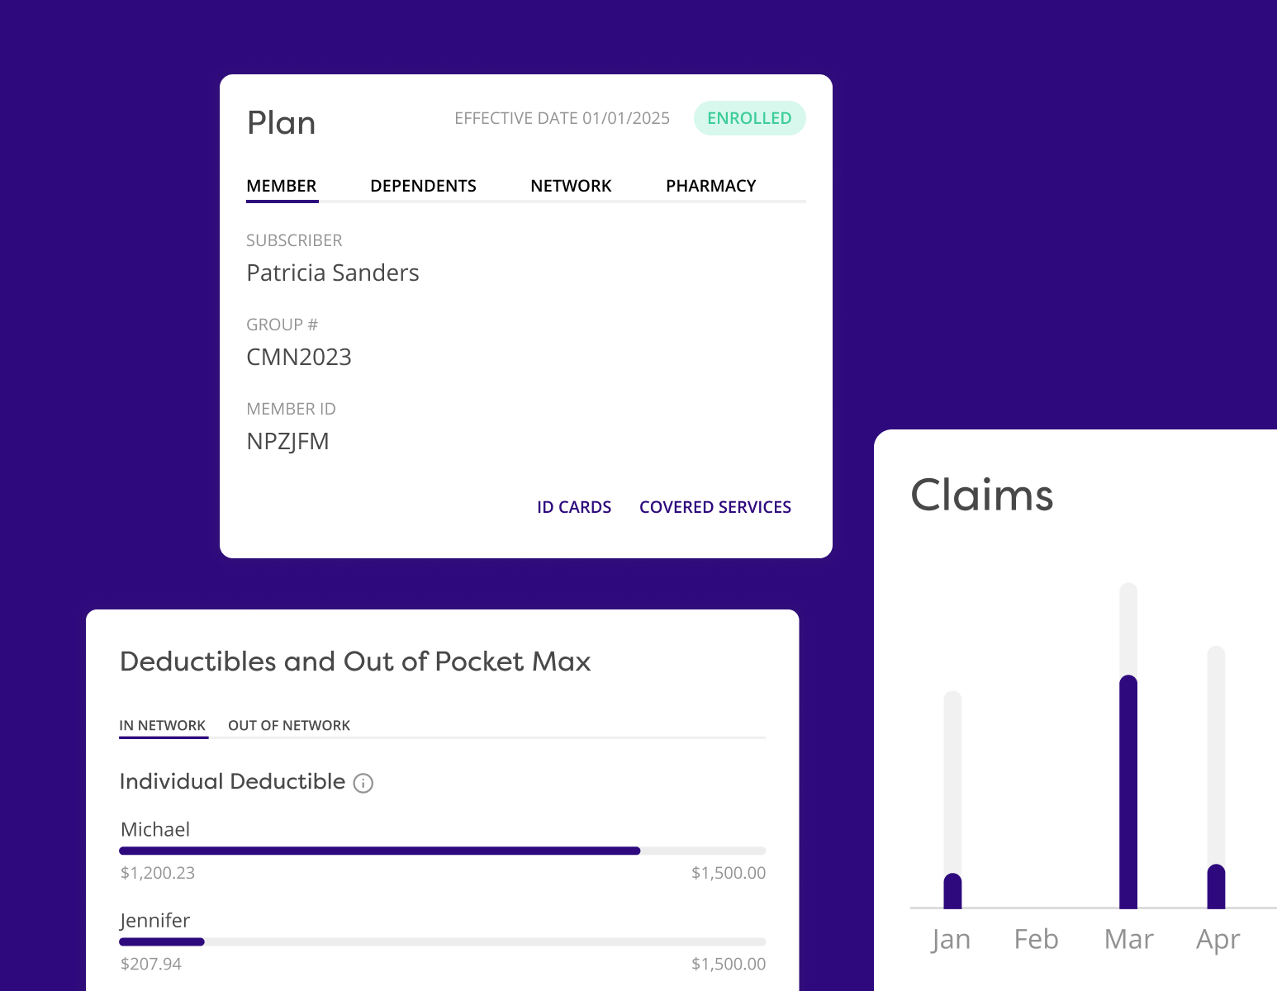Click the ID Cards link
The image size is (1277, 991).
tap(574, 507)
